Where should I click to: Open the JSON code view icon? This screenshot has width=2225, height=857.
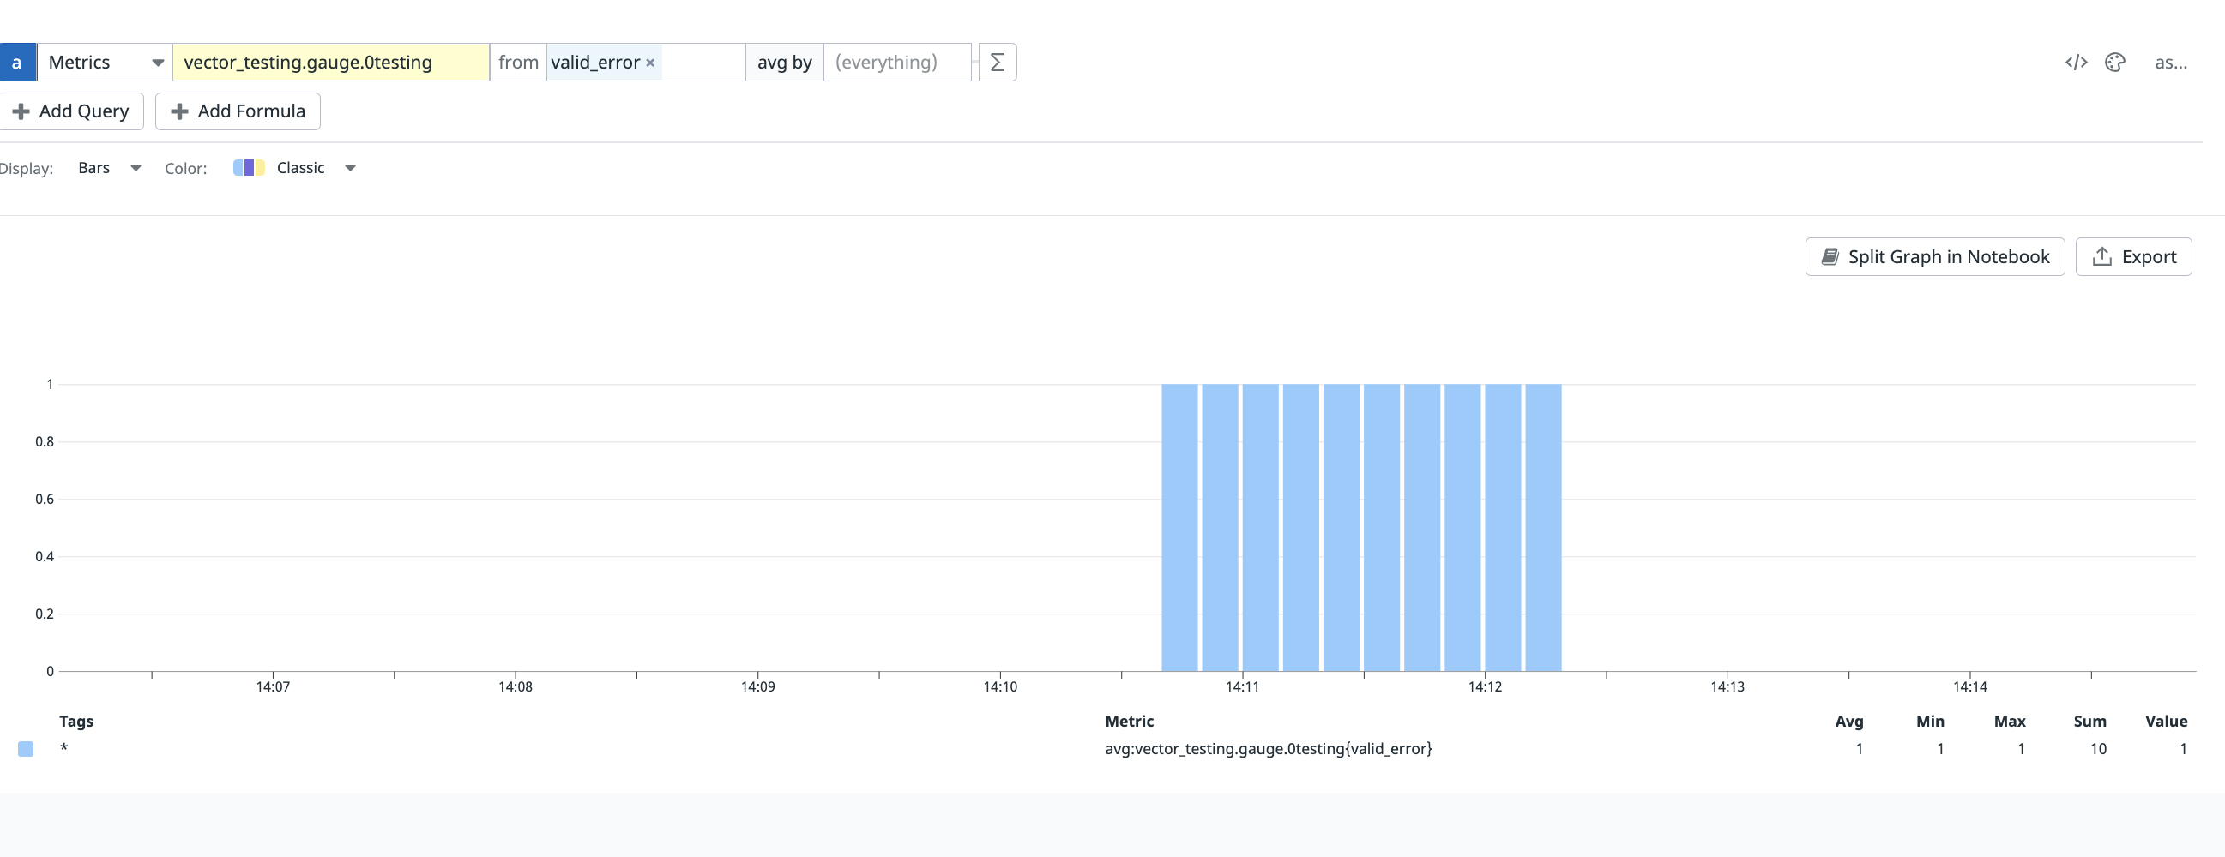pyautogui.click(x=2077, y=62)
